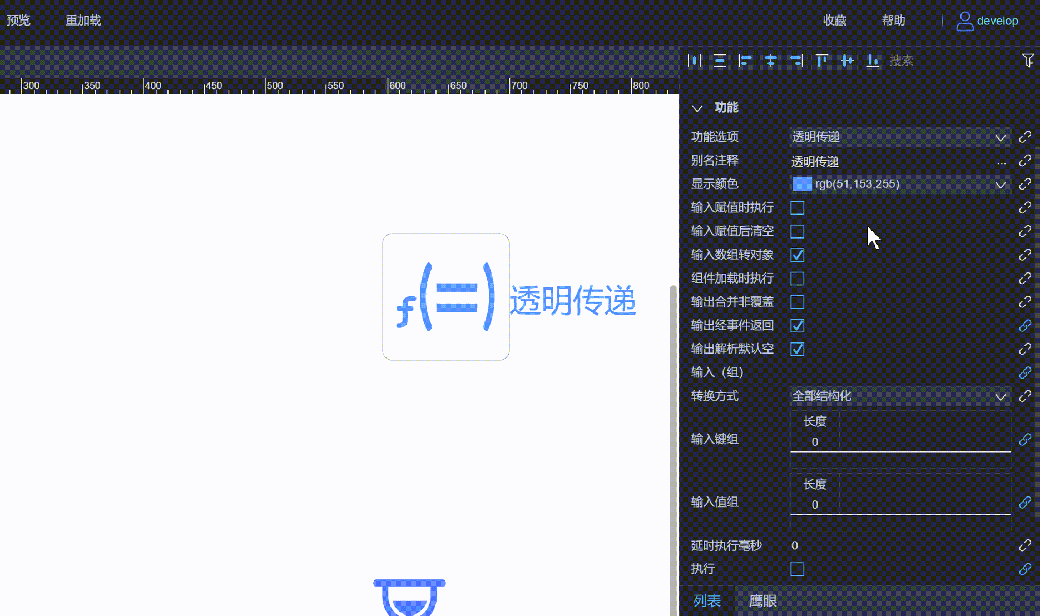Select the align top alignment icon
Screen dimensions: 1040x616
(822, 61)
